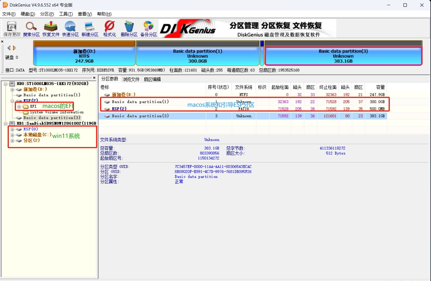Viewport: 431px width, 281px height.
Task: Expand the ESP(0) tree node
Action: (x=12, y=129)
